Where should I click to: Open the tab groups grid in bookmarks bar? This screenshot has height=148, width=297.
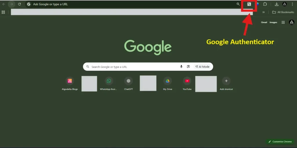pos(3,12)
